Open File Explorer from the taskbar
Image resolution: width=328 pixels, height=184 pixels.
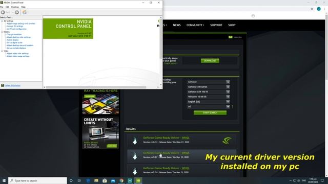96,180
